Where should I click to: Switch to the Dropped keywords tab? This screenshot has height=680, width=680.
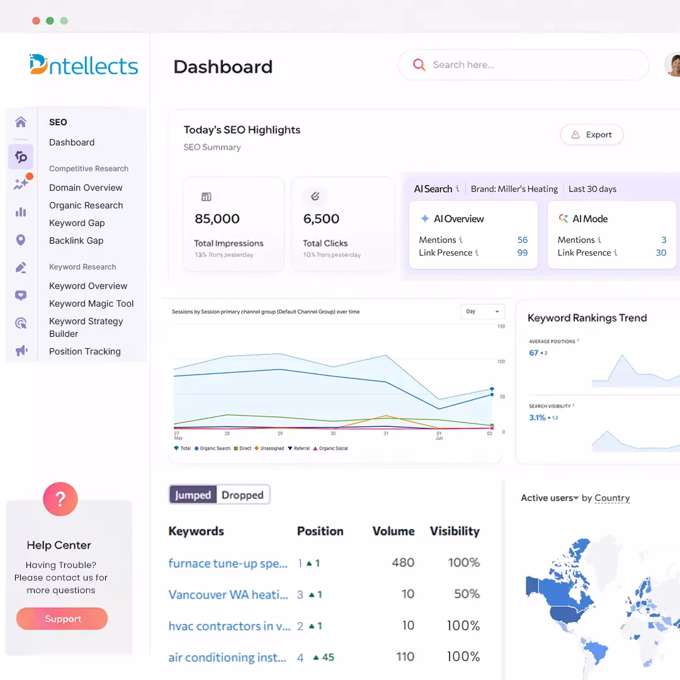[x=242, y=495]
